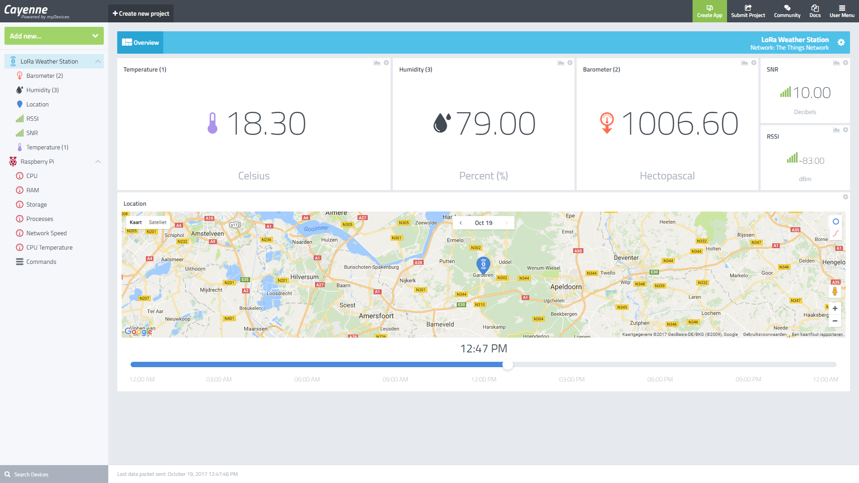Open the SNR widget chart icon

836,63
